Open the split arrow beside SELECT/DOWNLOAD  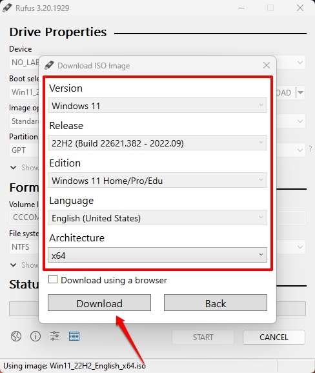[x=301, y=92]
